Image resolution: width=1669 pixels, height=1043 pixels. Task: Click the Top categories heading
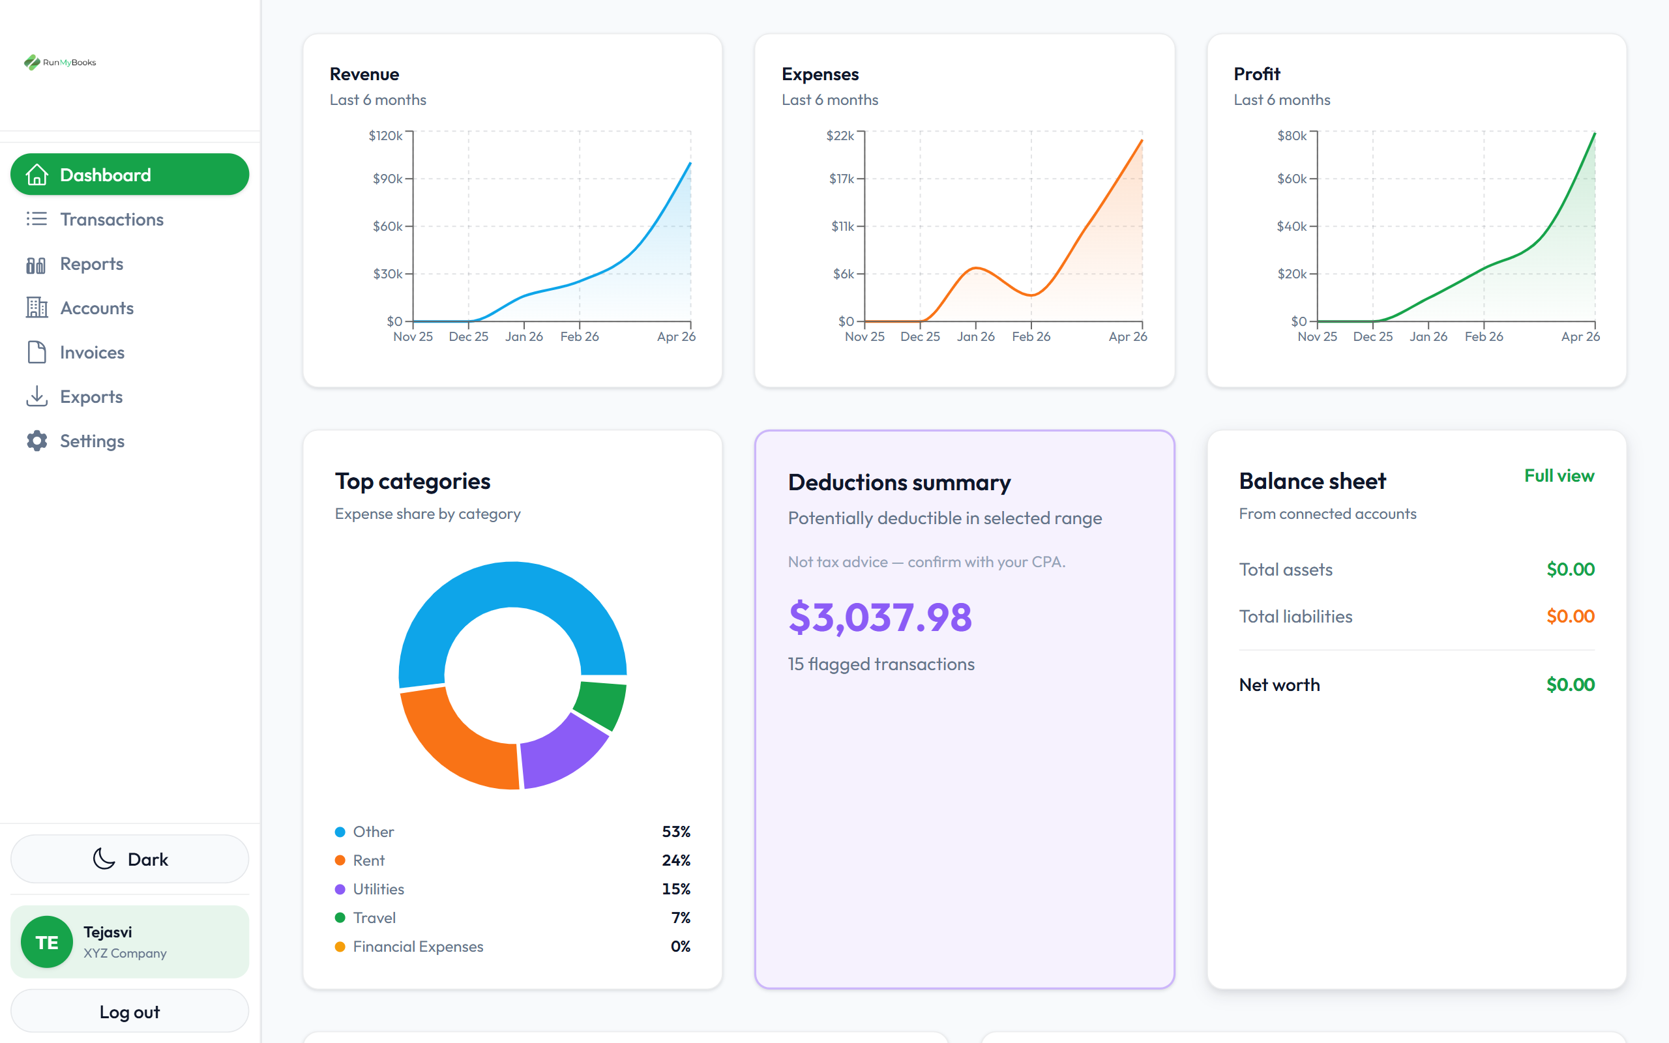pos(413,481)
